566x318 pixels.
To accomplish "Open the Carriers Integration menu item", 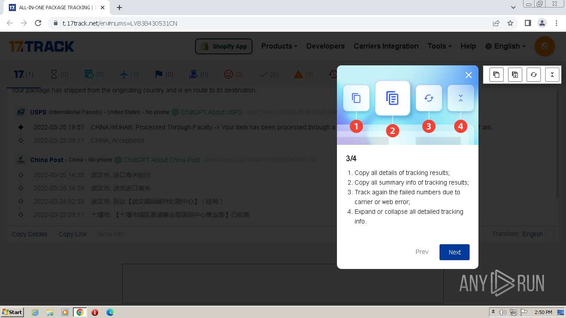I will coord(386,46).
